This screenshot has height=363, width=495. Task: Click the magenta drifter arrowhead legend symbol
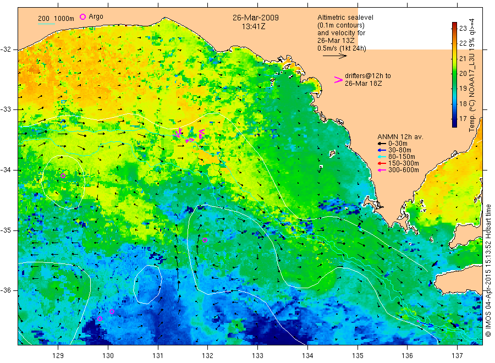point(338,80)
